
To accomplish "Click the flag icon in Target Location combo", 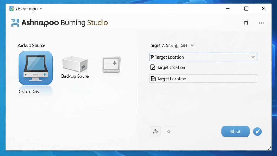I will point(152,57).
